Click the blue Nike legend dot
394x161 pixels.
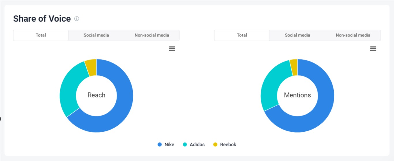point(160,145)
